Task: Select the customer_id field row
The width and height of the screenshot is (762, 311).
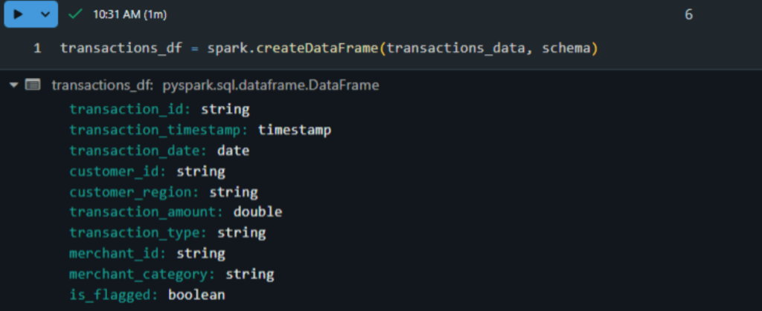Action: coord(147,171)
